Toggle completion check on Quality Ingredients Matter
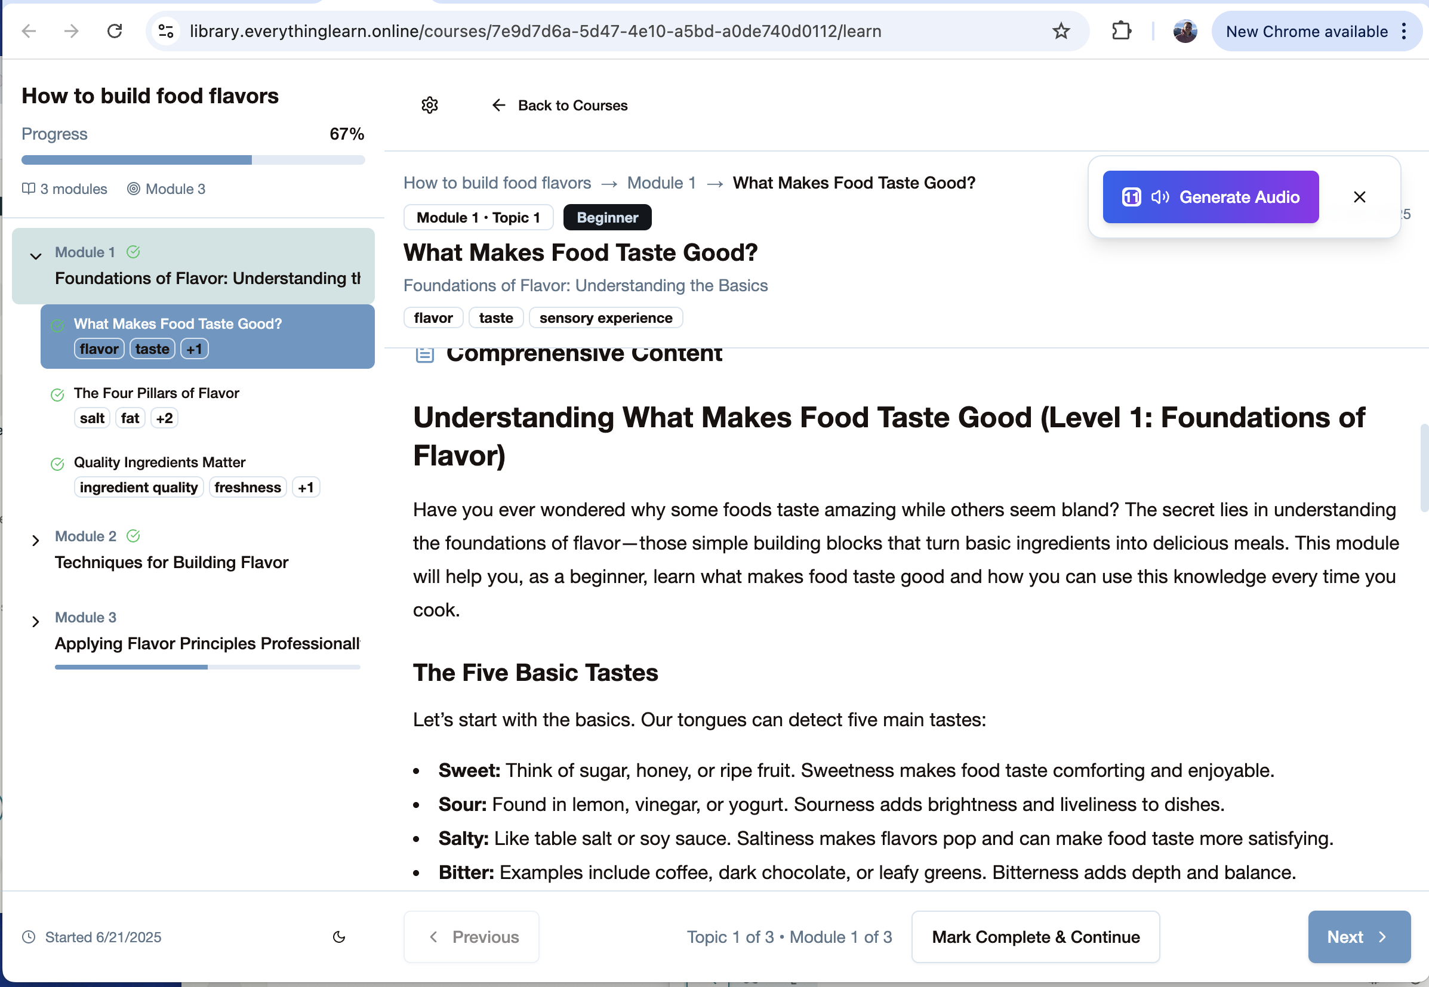Image resolution: width=1429 pixels, height=987 pixels. click(57, 464)
